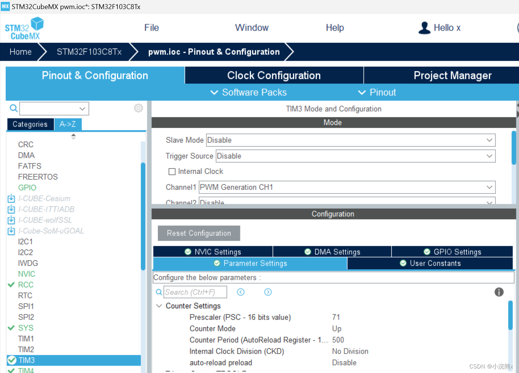The width and height of the screenshot is (519, 373).
Task: Open the category settings gear icon
Action: pyautogui.click(x=139, y=108)
